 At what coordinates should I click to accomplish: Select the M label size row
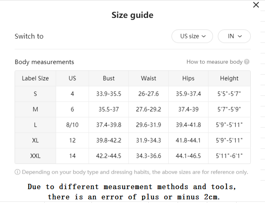tap(132, 110)
